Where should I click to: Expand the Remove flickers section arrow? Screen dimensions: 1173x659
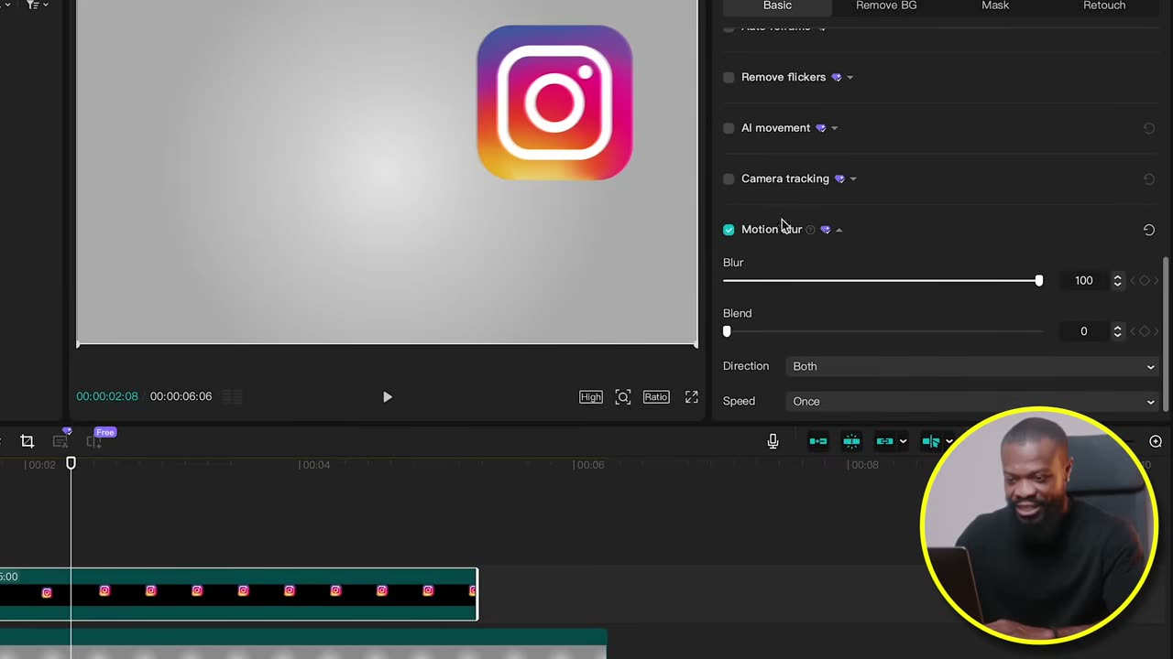click(x=850, y=78)
